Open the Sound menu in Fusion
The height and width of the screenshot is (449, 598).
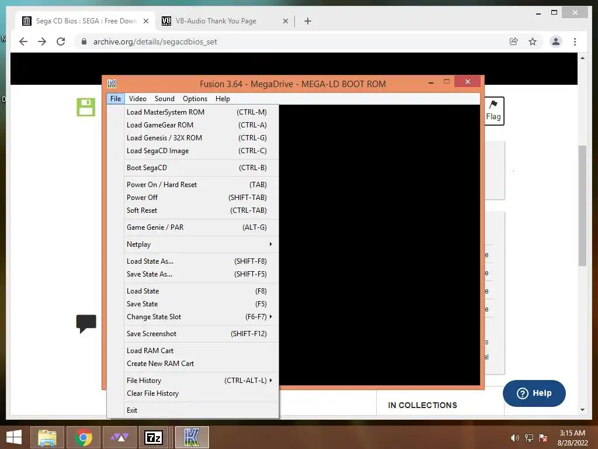click(164, 98)
